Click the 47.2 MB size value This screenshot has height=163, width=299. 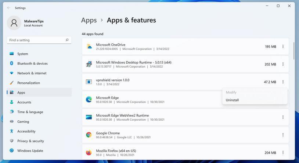(x=270, y=82)
